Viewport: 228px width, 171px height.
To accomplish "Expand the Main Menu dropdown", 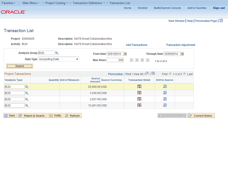I will pyautogui.click(x=31, y=3).
